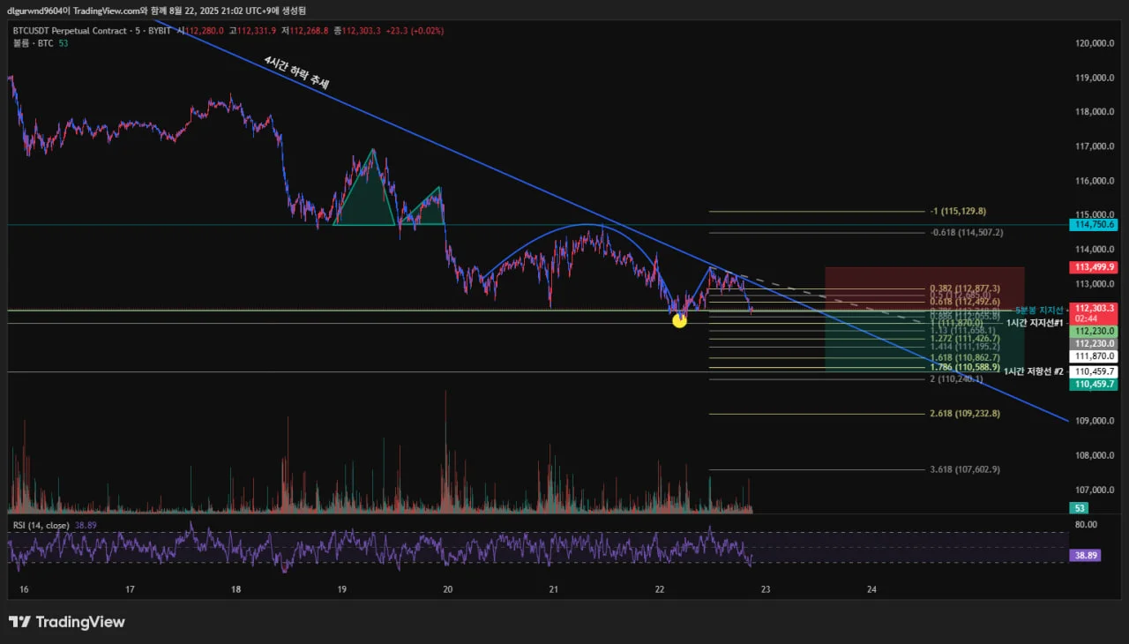Click the green 112,230.0 price axis tag
Viewport: 1129px width, 644px height.
(x=1094, y=331)
